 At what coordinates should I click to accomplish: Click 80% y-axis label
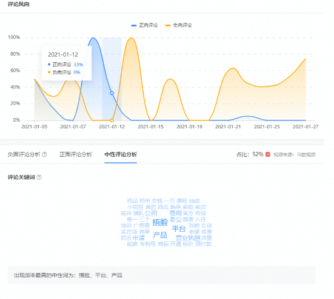[x=15, y=54]
